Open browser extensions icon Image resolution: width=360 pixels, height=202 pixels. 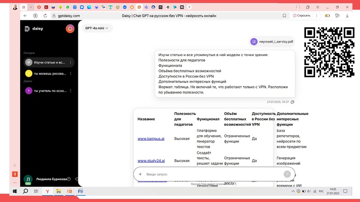[337, 16]
